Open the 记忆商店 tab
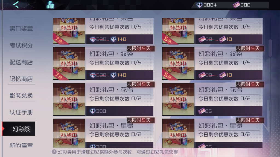Screen dimensions: 280x157 tap(21, 79)
